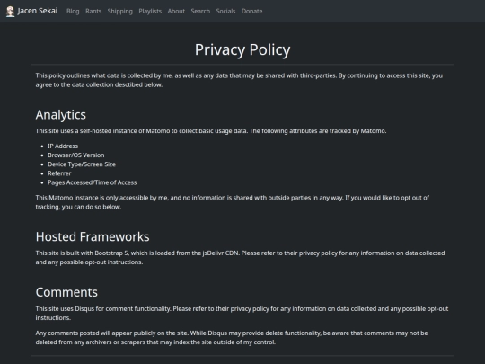Select Shipping in the navbar
485x364 pixels.
click(x=120, y=11)
